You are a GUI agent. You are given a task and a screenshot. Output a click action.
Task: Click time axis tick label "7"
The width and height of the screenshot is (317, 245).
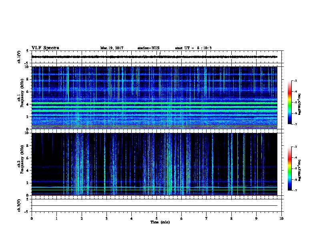(x=207, y=219)
